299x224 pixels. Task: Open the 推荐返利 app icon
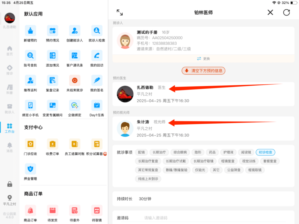pyautogui.click(x=30, y=80)
